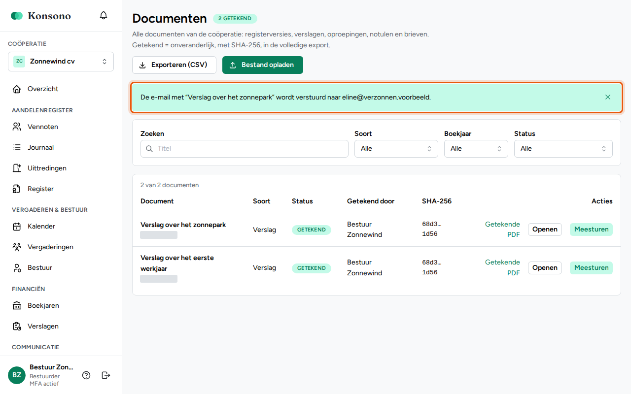Click the GETEKEND status of zonnepark report
Image resolution: width=631 pixels, height=394 pixels.
pos(312,230)
